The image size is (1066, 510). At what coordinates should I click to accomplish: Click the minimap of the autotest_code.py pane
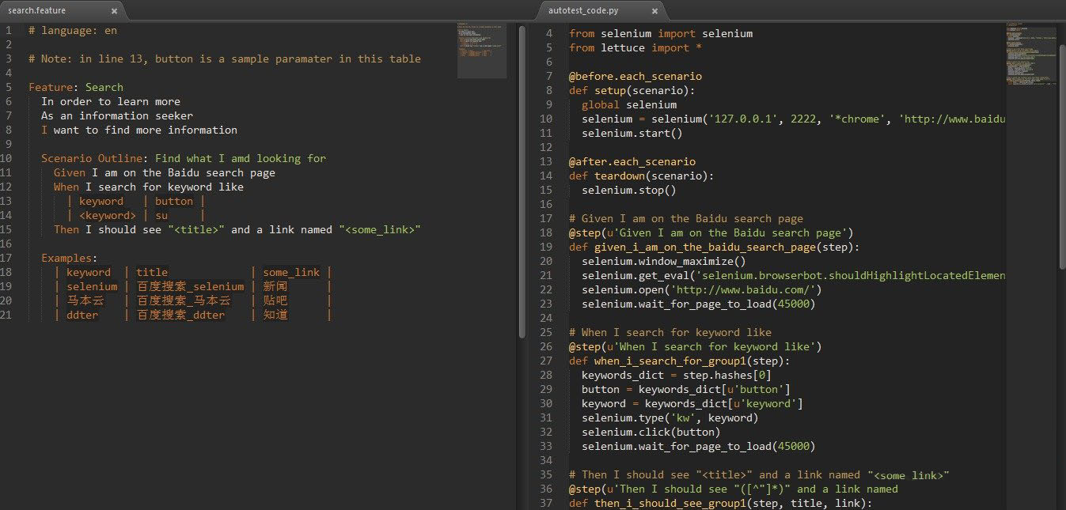1030,54
